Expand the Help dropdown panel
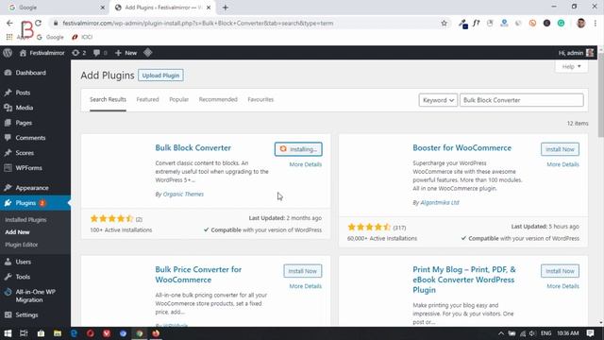 click(x=571, y=67)
